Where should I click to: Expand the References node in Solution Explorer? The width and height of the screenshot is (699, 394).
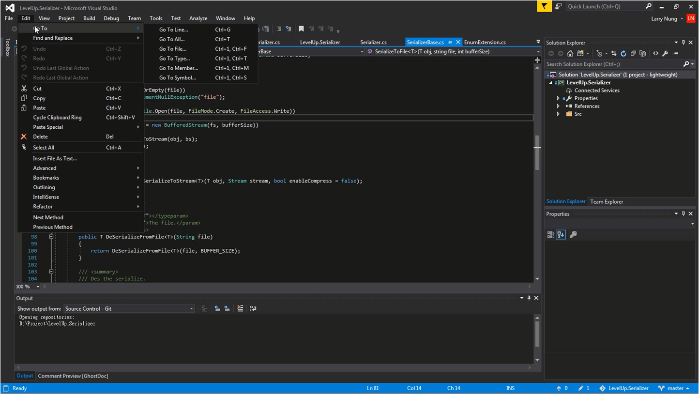558,106
